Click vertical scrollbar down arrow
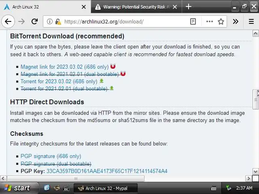Image resolution: width=259 pixels, height=194 pixels. point(255,171)
